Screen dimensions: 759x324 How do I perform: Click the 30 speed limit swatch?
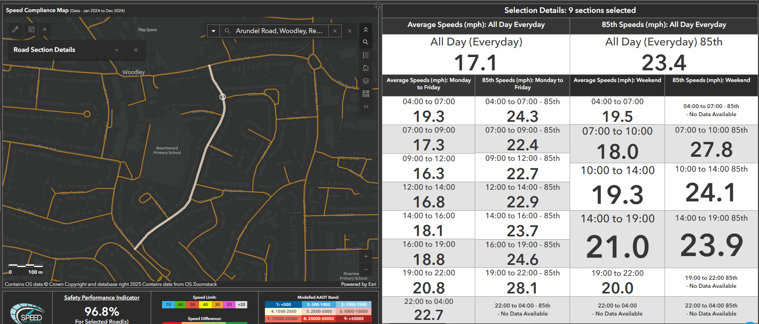[x=217, y=305]
